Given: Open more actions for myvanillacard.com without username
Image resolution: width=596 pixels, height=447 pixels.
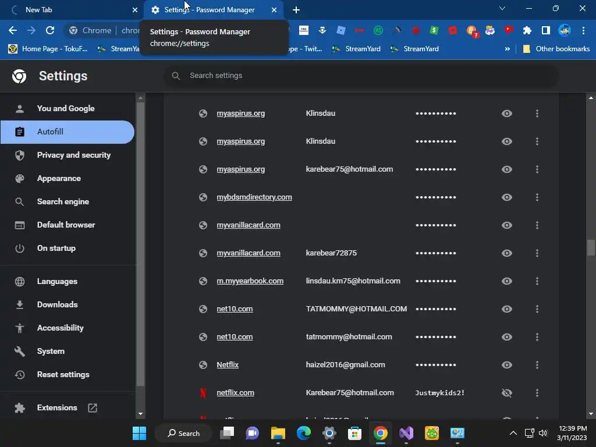Looking at the screenshot, I should point(537,225).
